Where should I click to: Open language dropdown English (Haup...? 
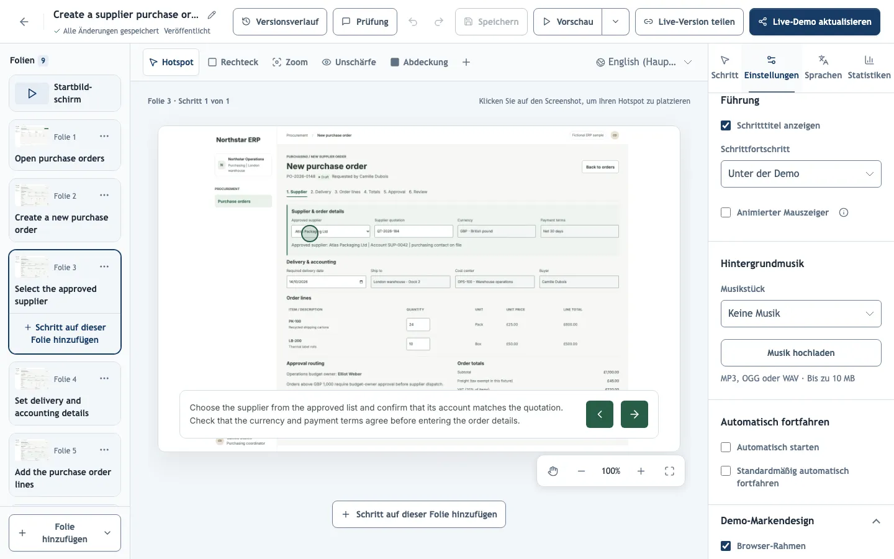coord(644,62)
